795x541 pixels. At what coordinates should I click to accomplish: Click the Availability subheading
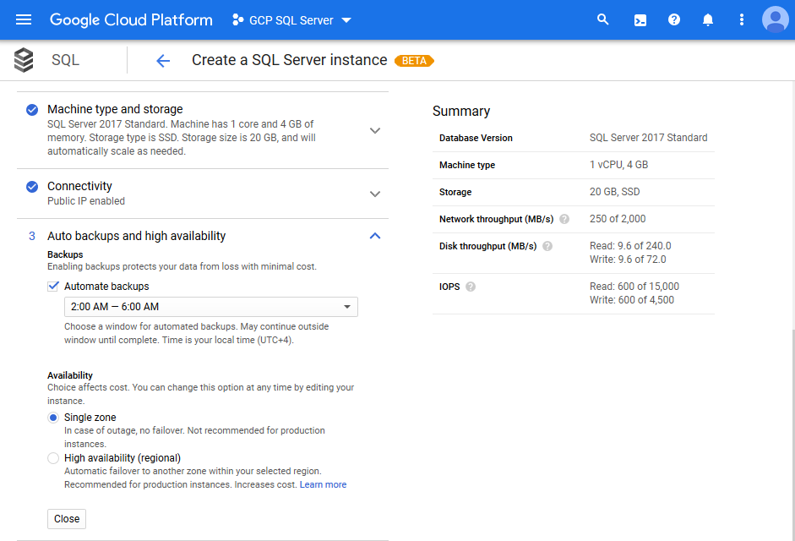(70, 375)
